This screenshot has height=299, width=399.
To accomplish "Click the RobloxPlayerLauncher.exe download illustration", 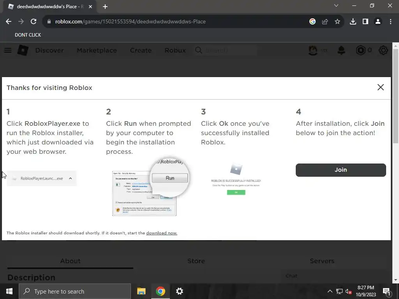I will pos(41,178).
